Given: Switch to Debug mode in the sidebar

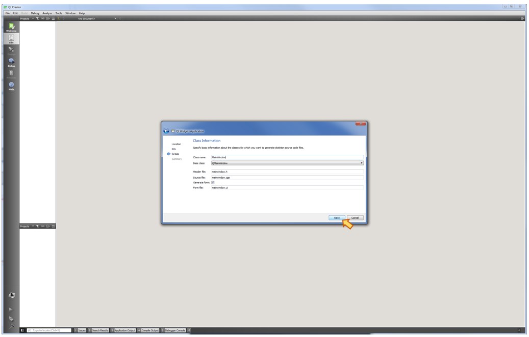Looking at the screenshot, I should tap(11, 62).
